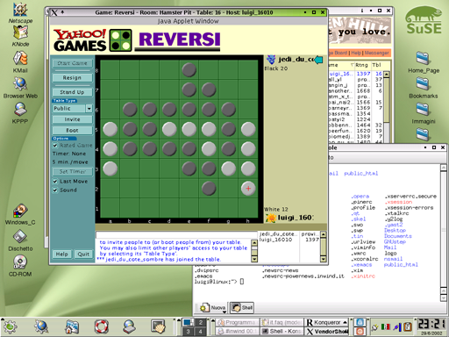
Task: Open the SuSE start menu gear icon
Action: (10, 326)
